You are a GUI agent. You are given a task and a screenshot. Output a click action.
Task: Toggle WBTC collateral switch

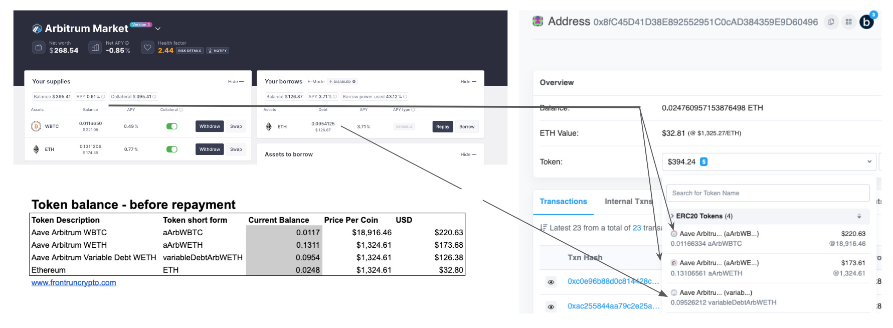[172, 126]
